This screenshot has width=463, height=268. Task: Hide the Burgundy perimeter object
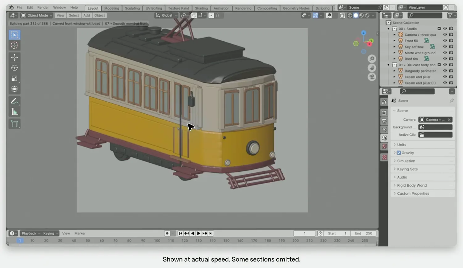(445, 71)
